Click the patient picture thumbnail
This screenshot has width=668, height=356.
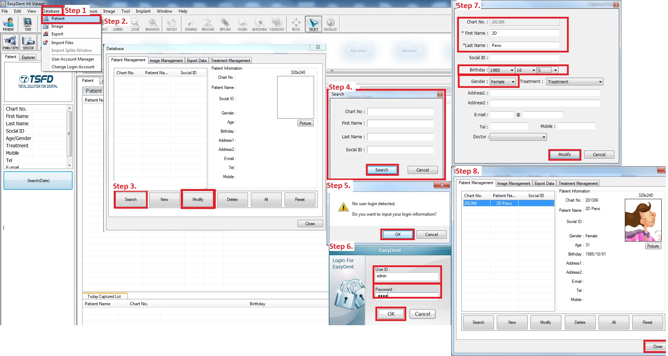click(x=643, y=220)
